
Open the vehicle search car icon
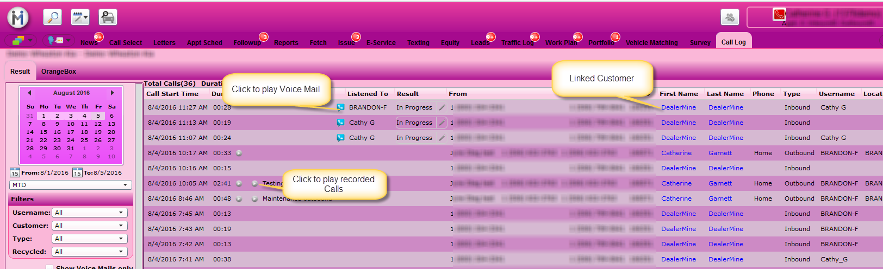pos(108,17)
